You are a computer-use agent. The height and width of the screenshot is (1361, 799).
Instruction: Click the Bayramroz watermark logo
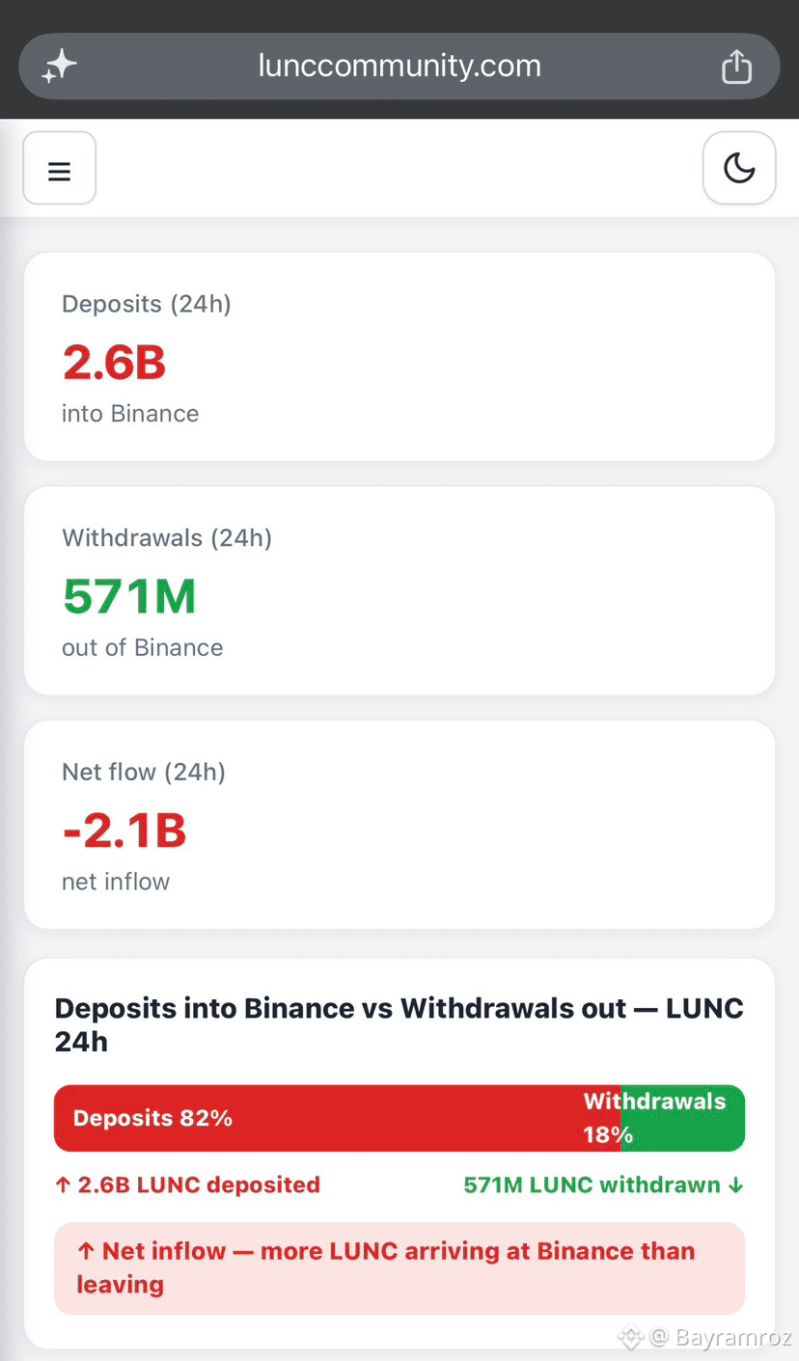click(631, 1337)
